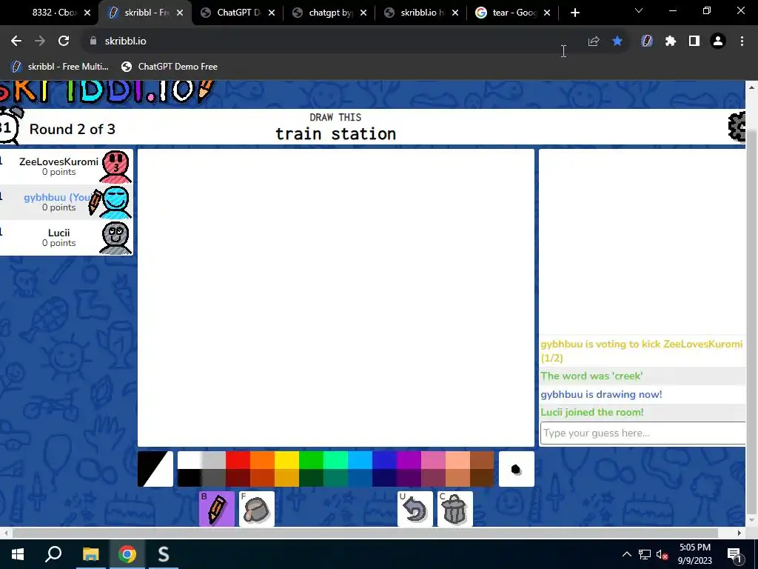The height and width of the screenshot is (569, 758).
Task: Open the notification center
Action: click(734, 554)
